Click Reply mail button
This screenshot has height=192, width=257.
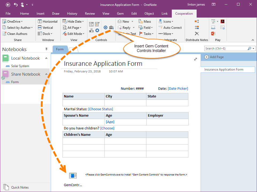(x=124, y=28)
